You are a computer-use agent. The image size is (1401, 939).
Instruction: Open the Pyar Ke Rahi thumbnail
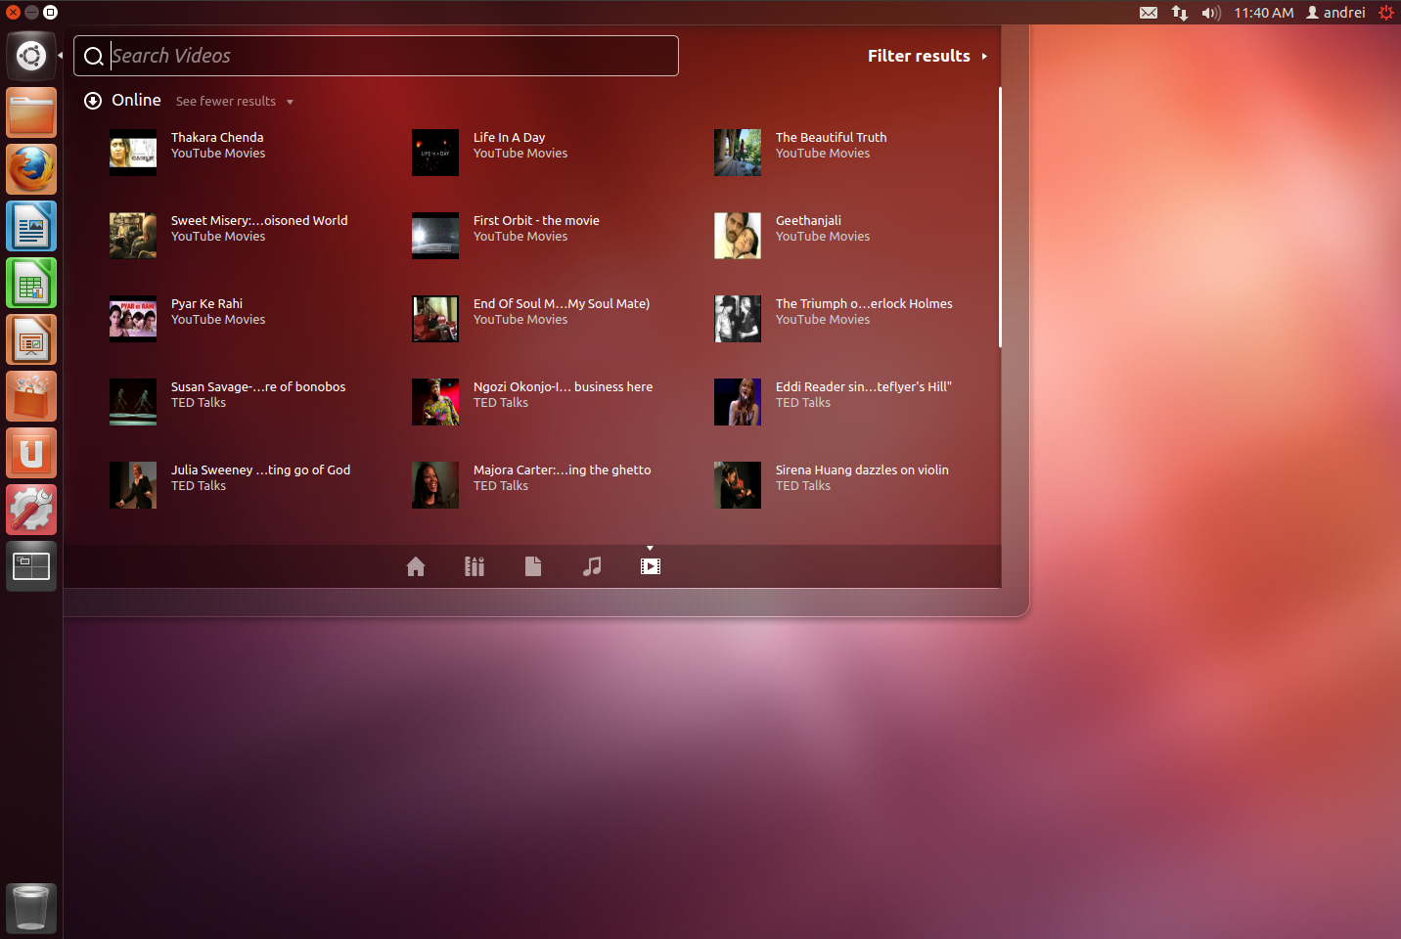pos(133,319)
